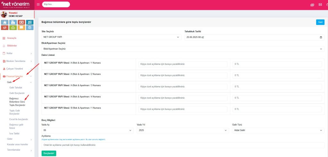328x157 pixels.
Task: Click the red megaphone announcement shortcut
Action: tap(5, 27)
